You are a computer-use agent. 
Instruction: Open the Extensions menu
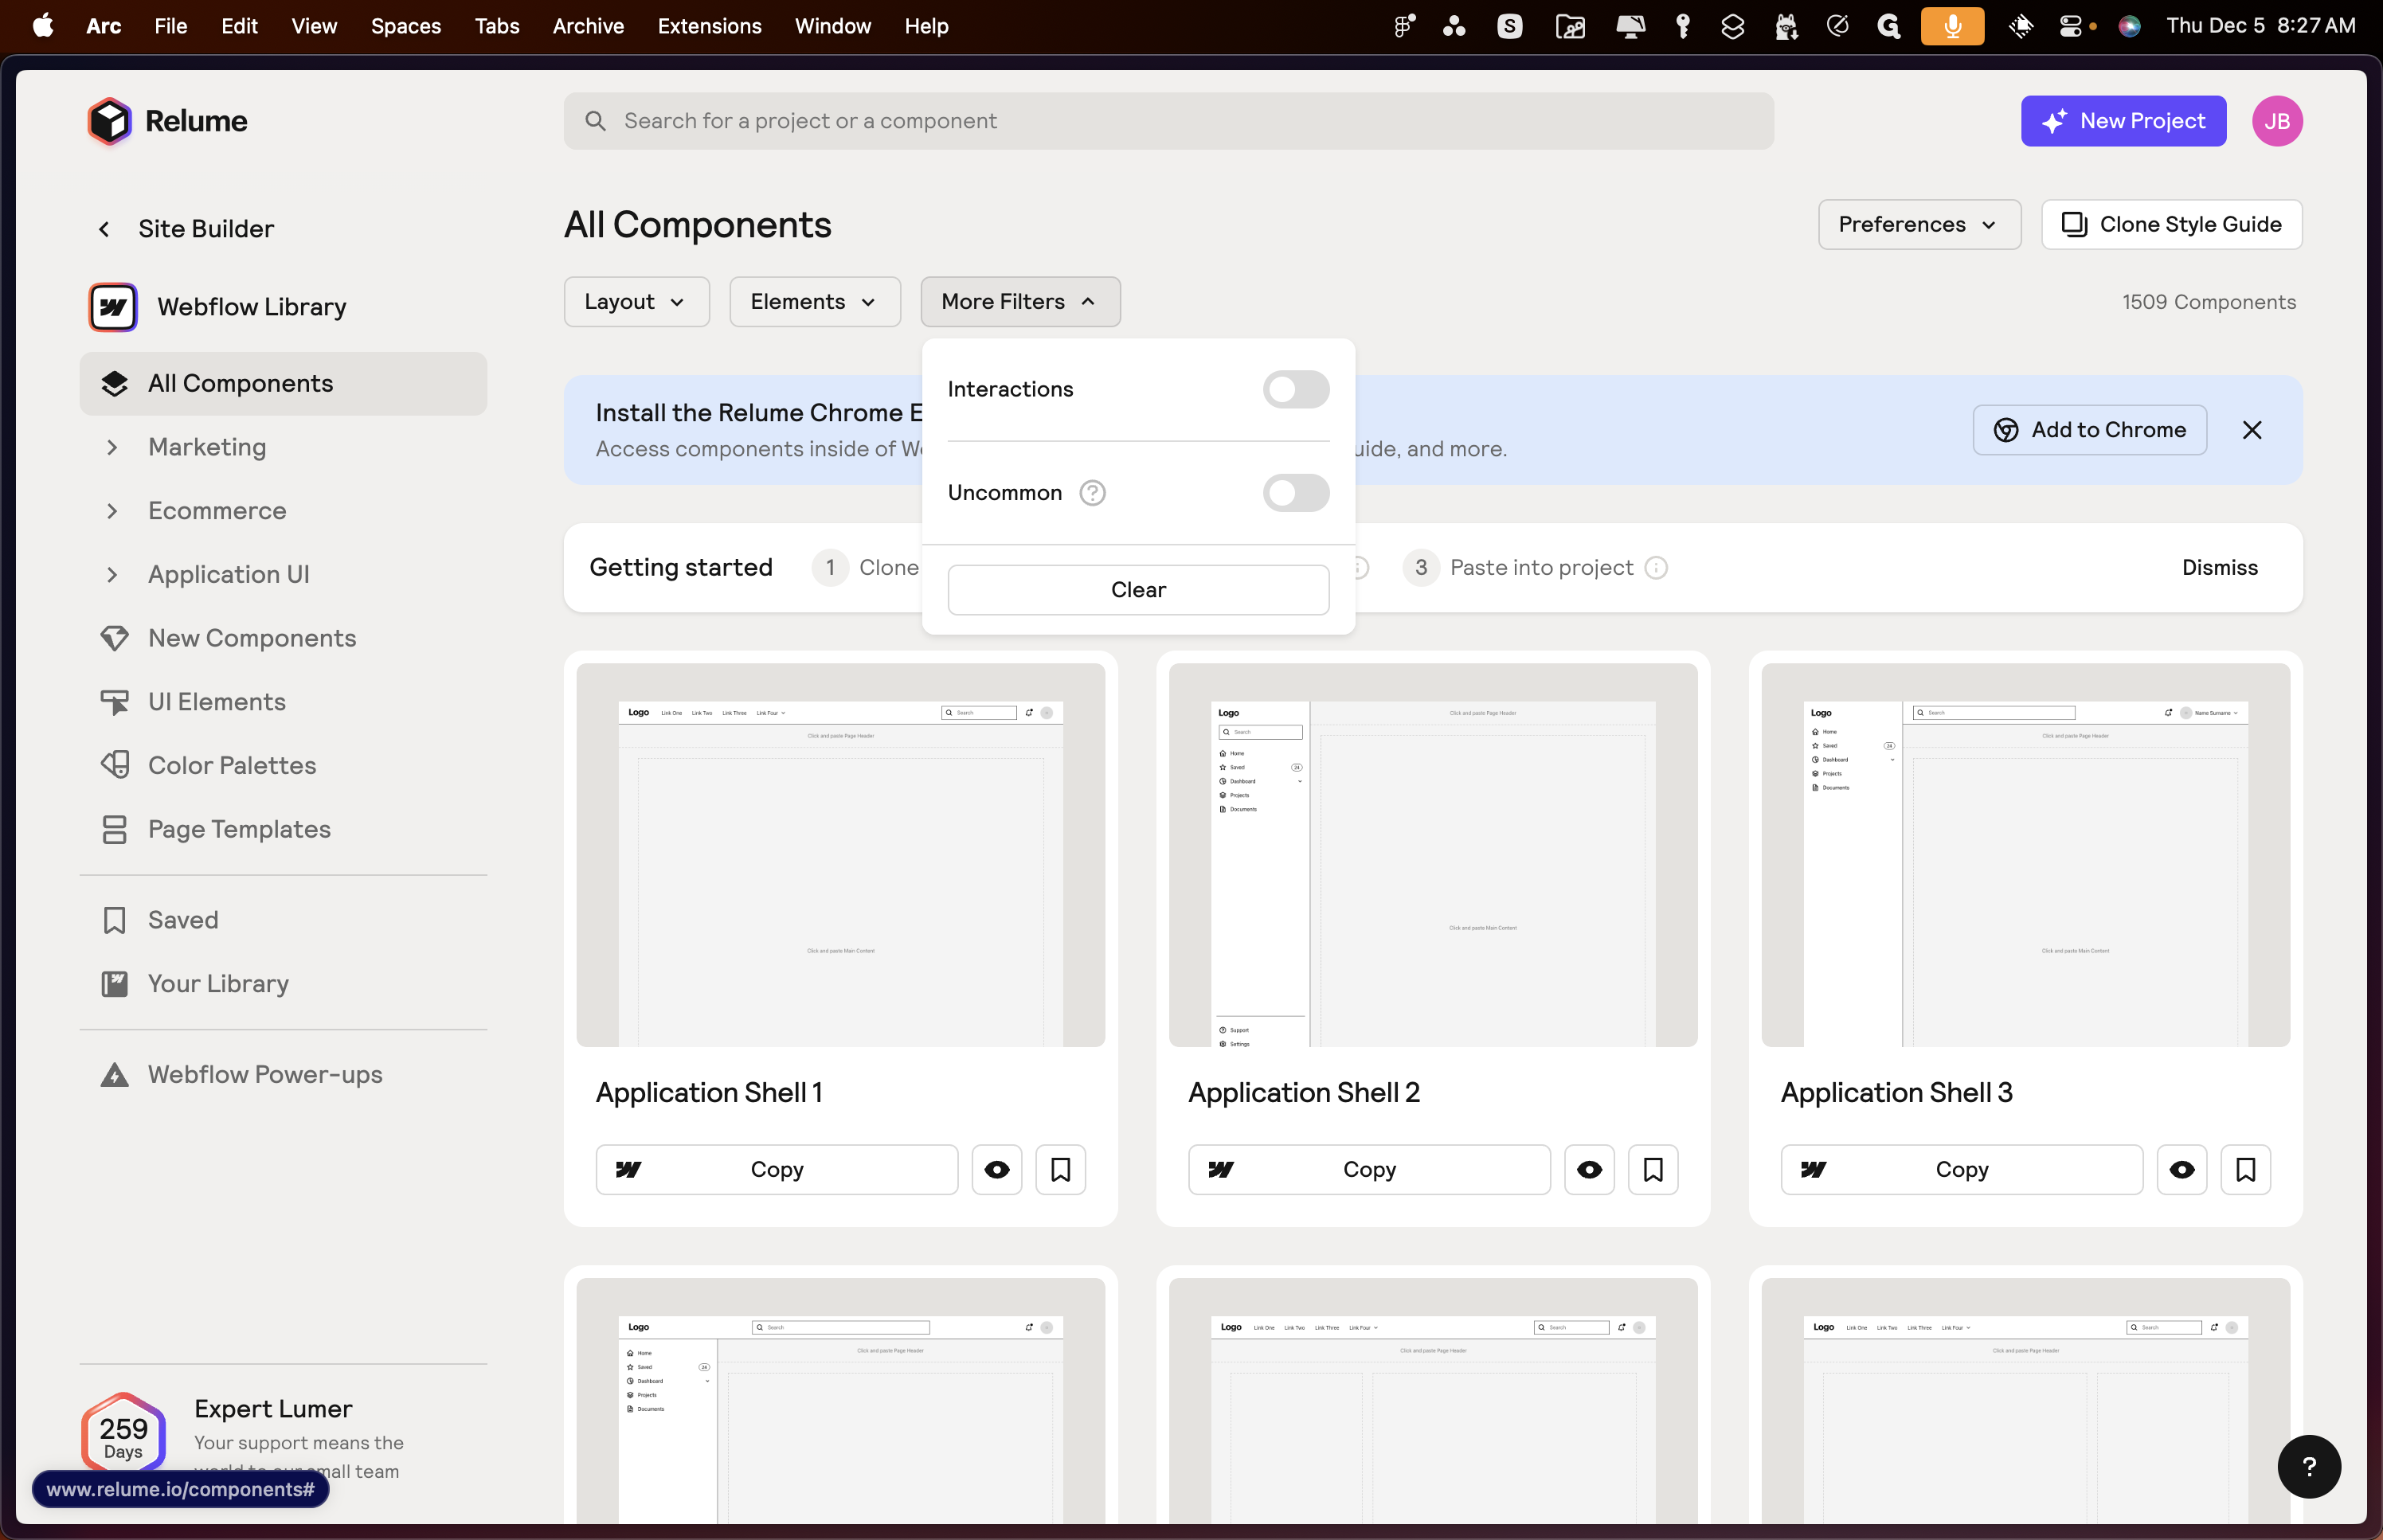[x=709, y=26]
